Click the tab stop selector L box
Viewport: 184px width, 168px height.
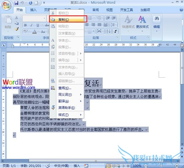[x=4, y=45]
